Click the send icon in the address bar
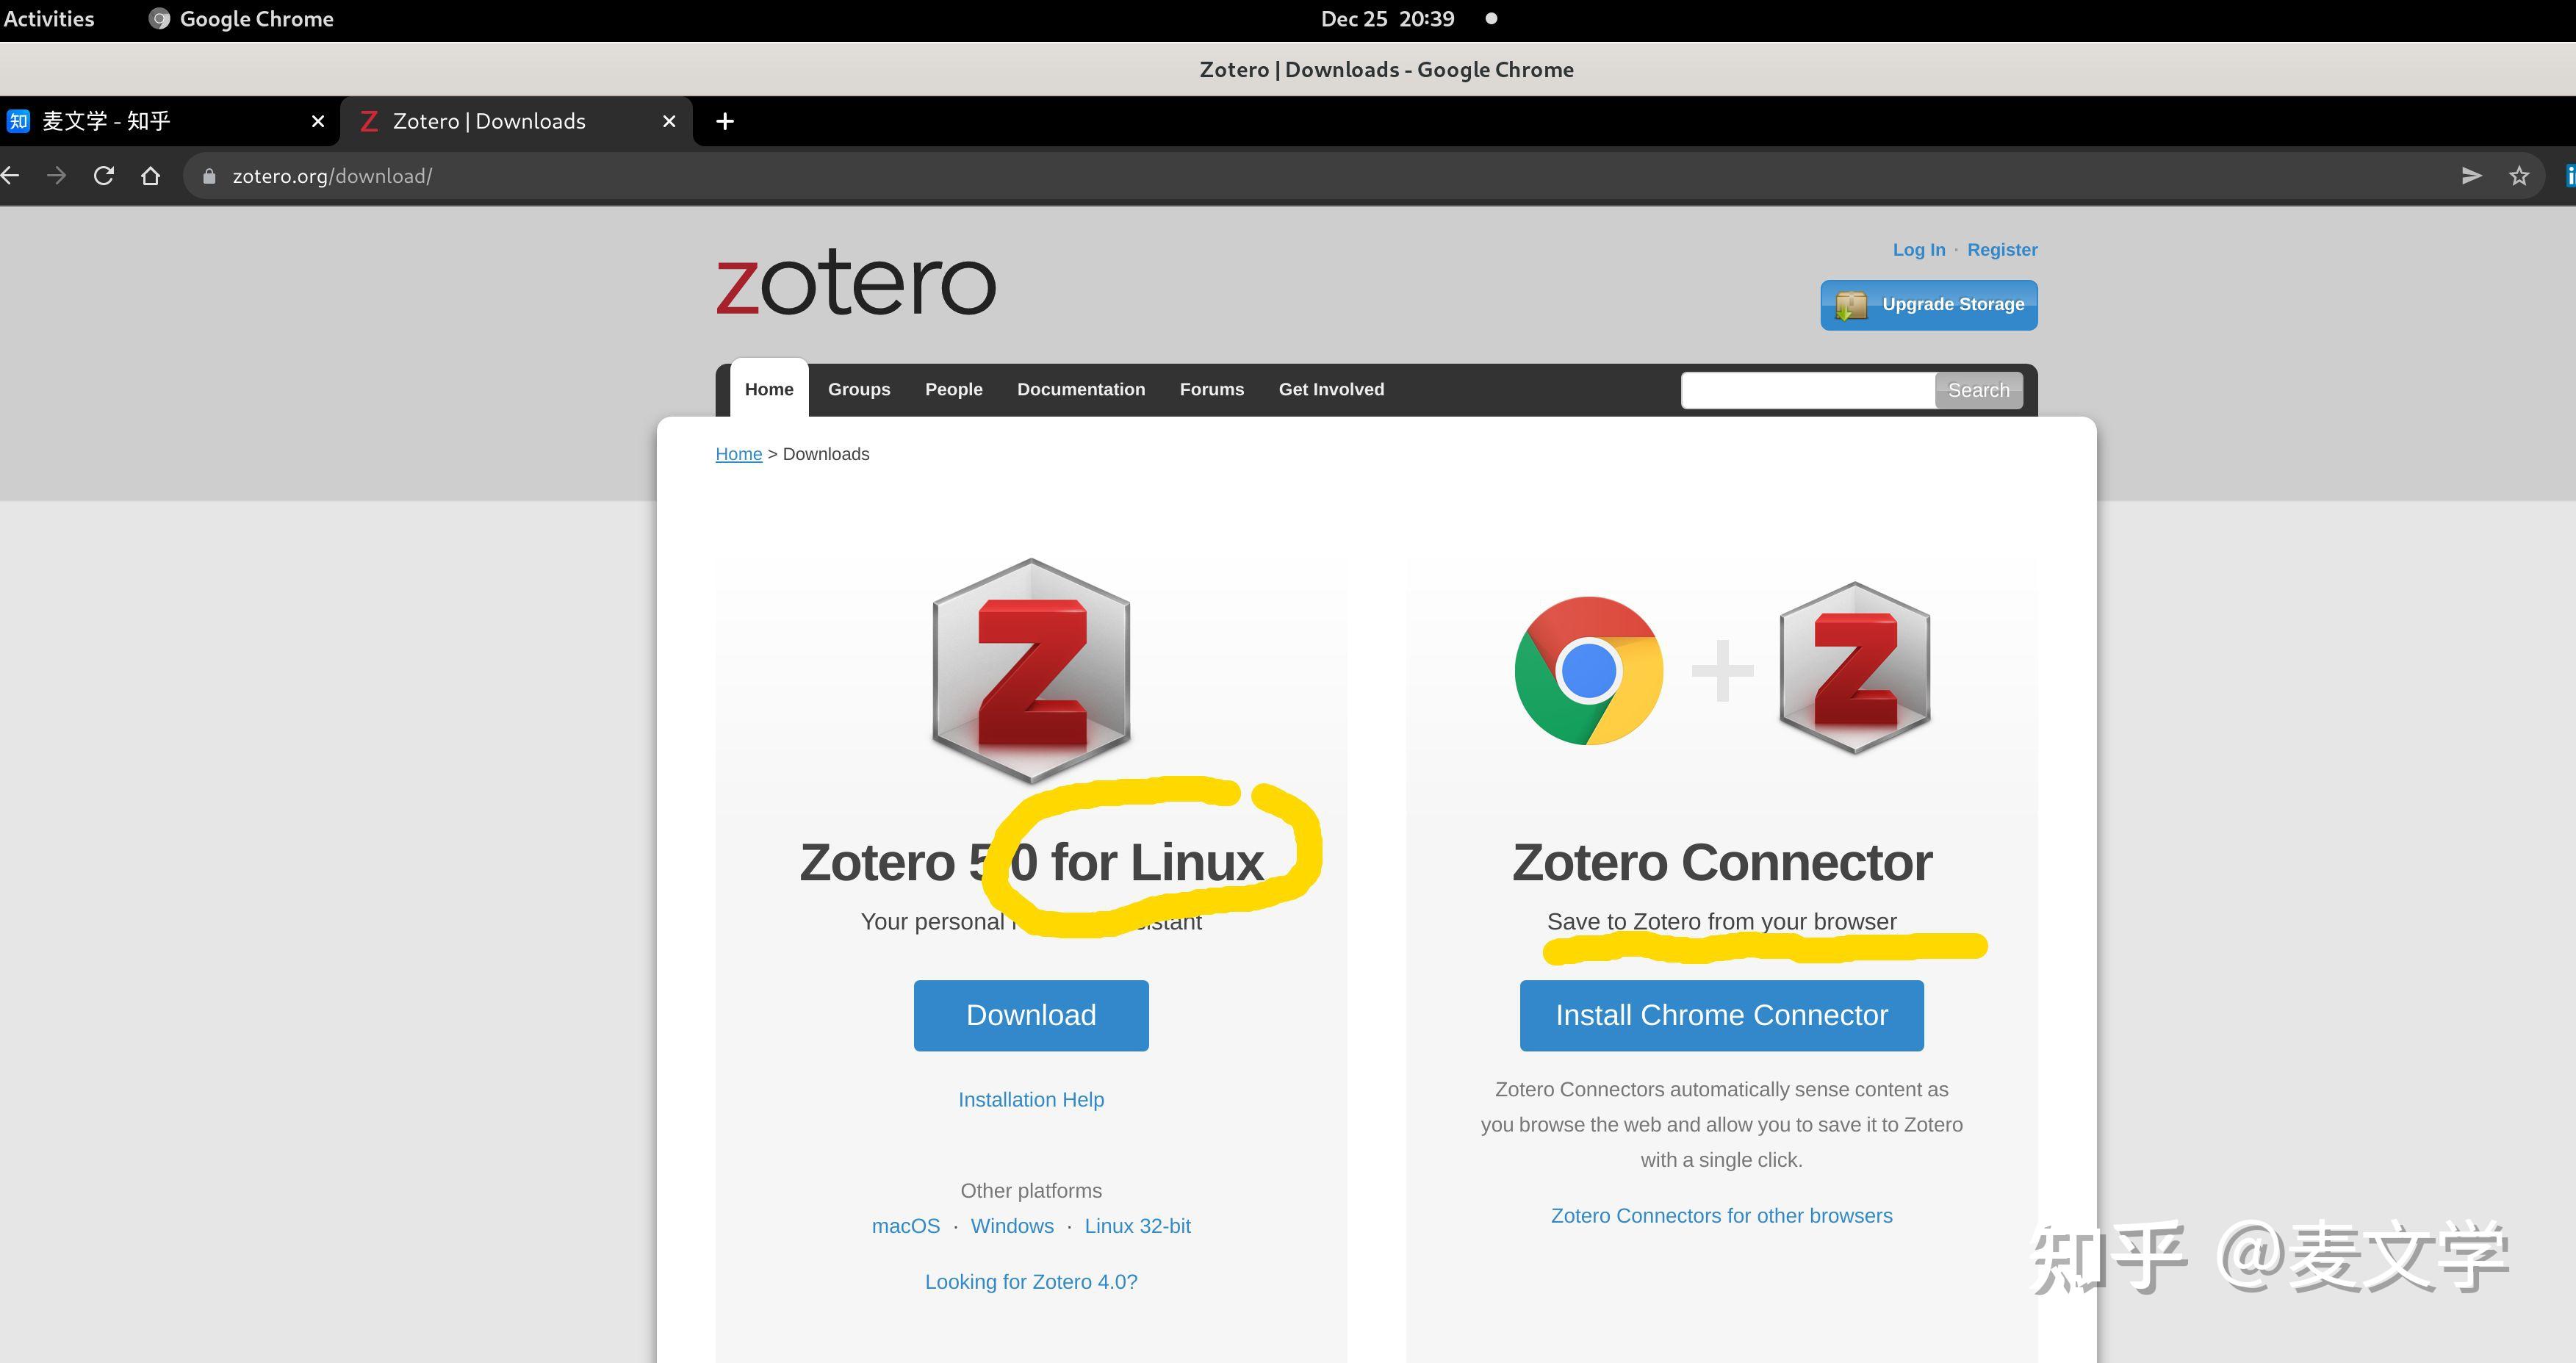 2472,175
